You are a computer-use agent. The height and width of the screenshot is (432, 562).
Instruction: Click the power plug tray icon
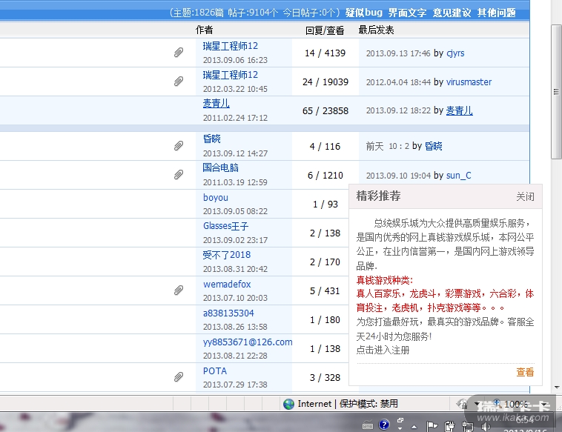(x=449, y=426)
